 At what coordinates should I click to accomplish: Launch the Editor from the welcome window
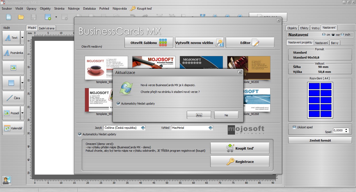(x=250, y=43)
